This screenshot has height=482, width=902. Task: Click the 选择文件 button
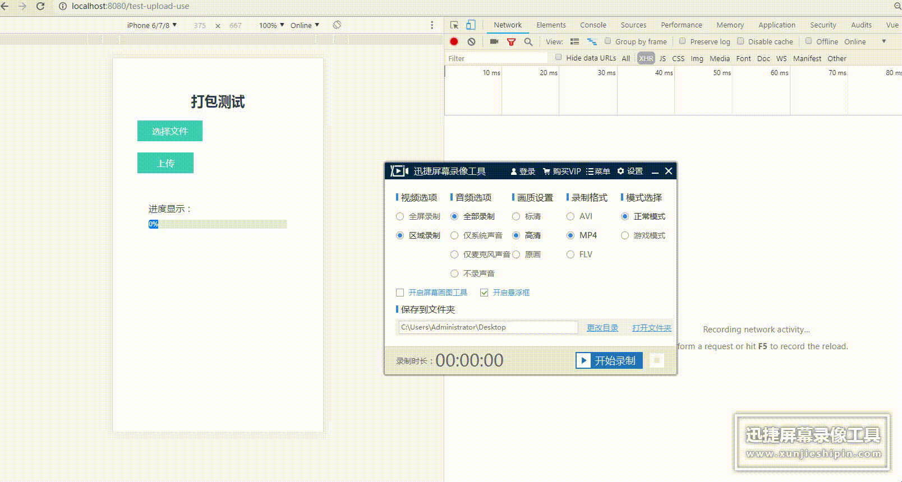170,131
